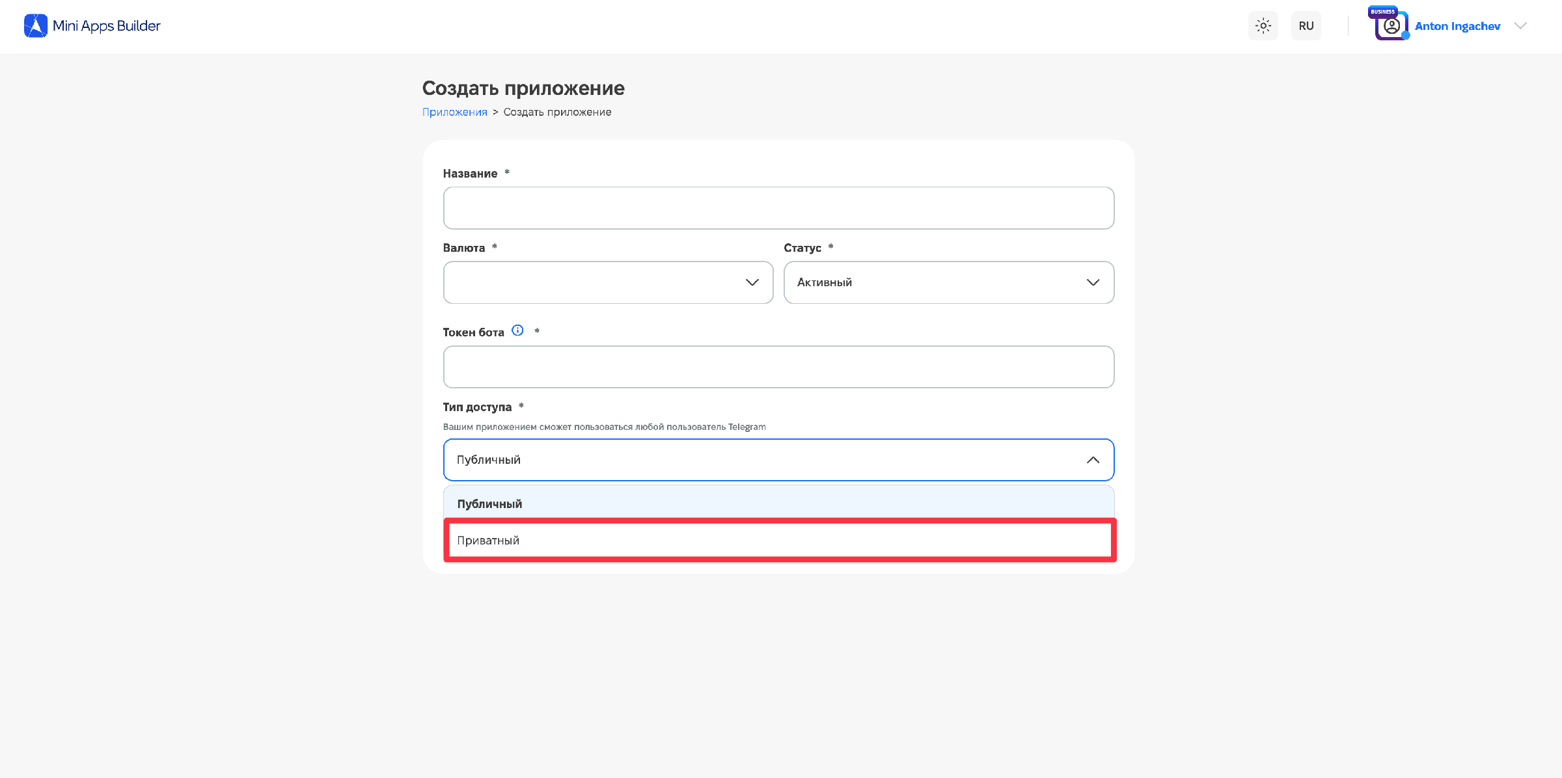Viewport: 1562px width, 778px height.
Task: Open the Anton Ingachev profile name
Action: pos(1457,26)
